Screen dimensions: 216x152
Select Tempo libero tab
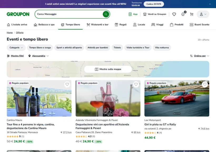tap(70, 24)
